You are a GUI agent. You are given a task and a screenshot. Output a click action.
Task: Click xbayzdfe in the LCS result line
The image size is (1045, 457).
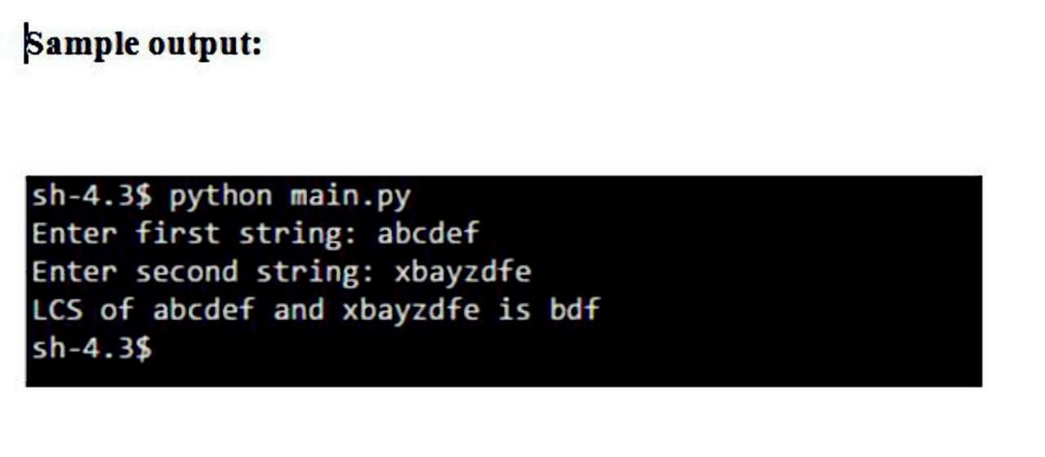[410, 310]
